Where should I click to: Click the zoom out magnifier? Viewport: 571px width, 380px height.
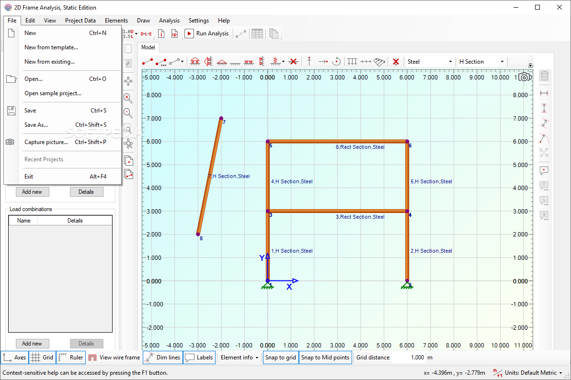(x=128, y=113)
